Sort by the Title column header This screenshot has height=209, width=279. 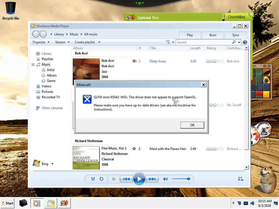tap(153, 48)
